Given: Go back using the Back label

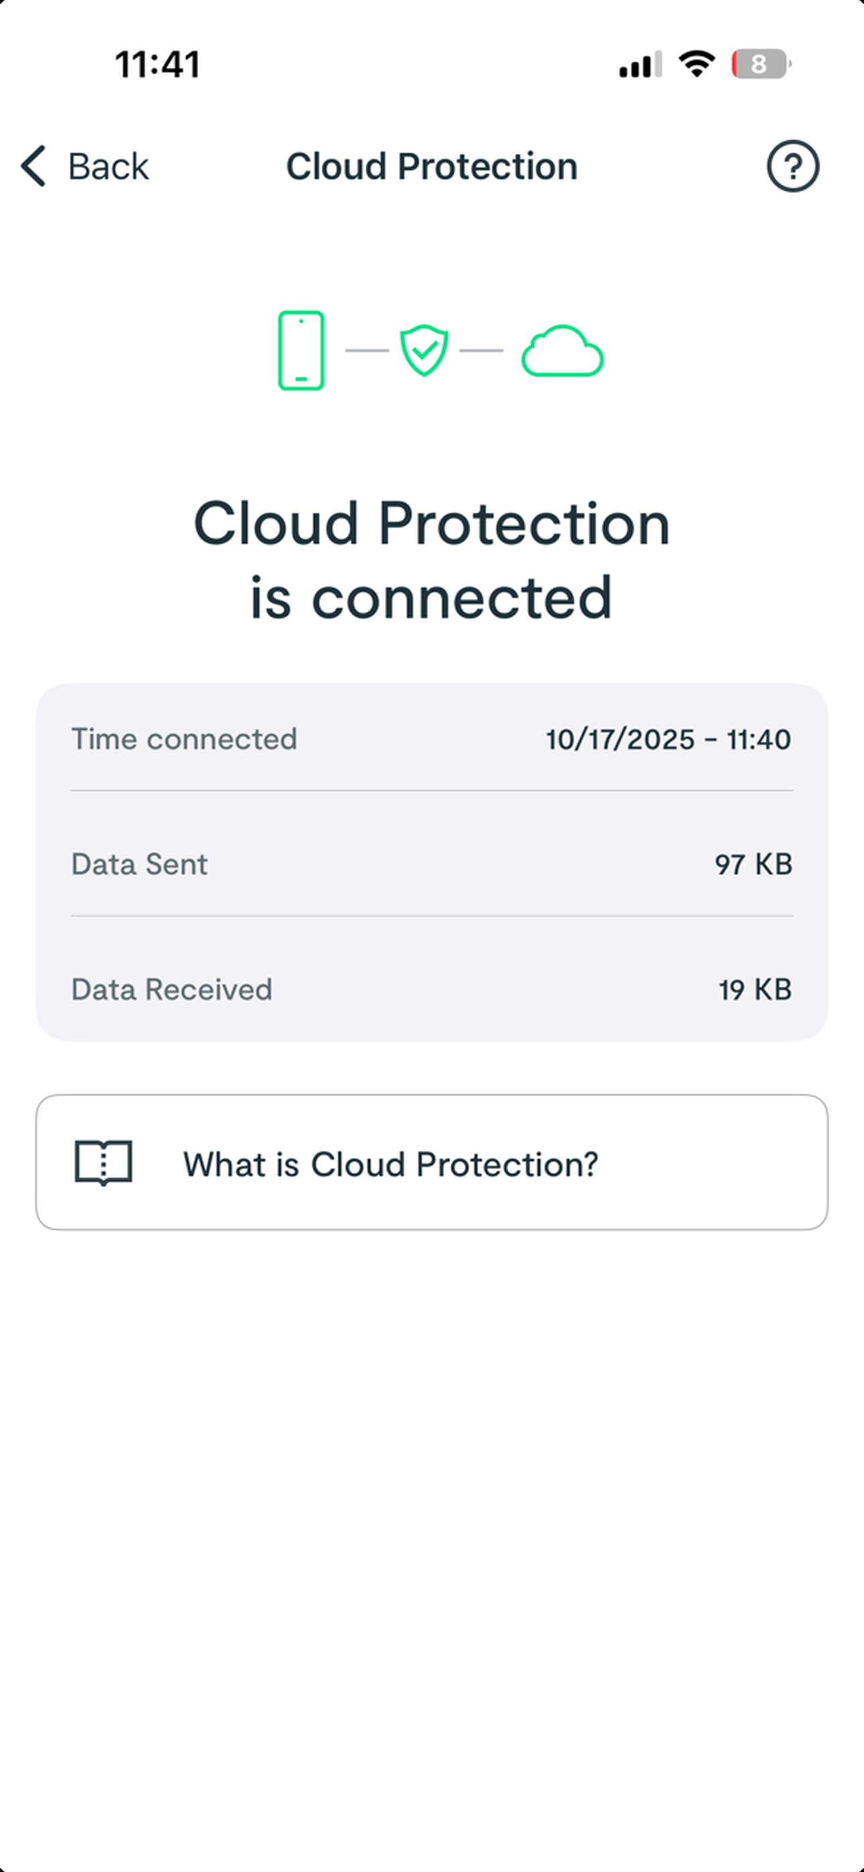Looking at the screenshot, I should coord(109,167).
